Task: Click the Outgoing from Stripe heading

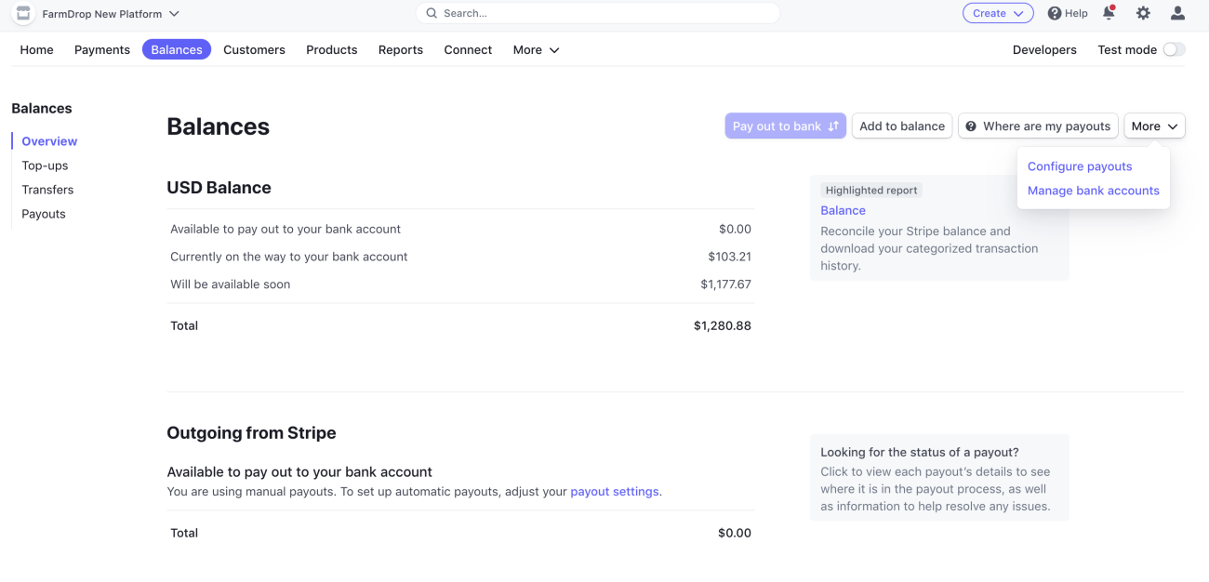Action: (251, 433)
